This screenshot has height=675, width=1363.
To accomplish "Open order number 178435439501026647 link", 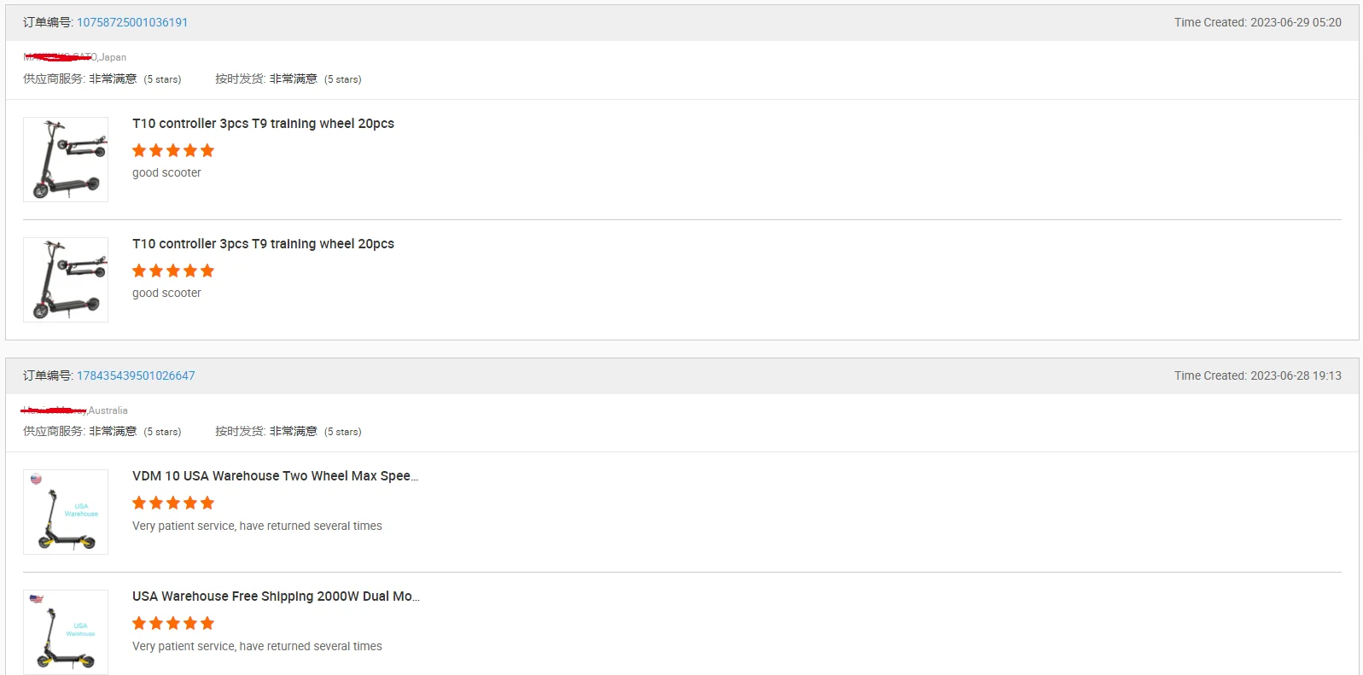I will [136, 375].
